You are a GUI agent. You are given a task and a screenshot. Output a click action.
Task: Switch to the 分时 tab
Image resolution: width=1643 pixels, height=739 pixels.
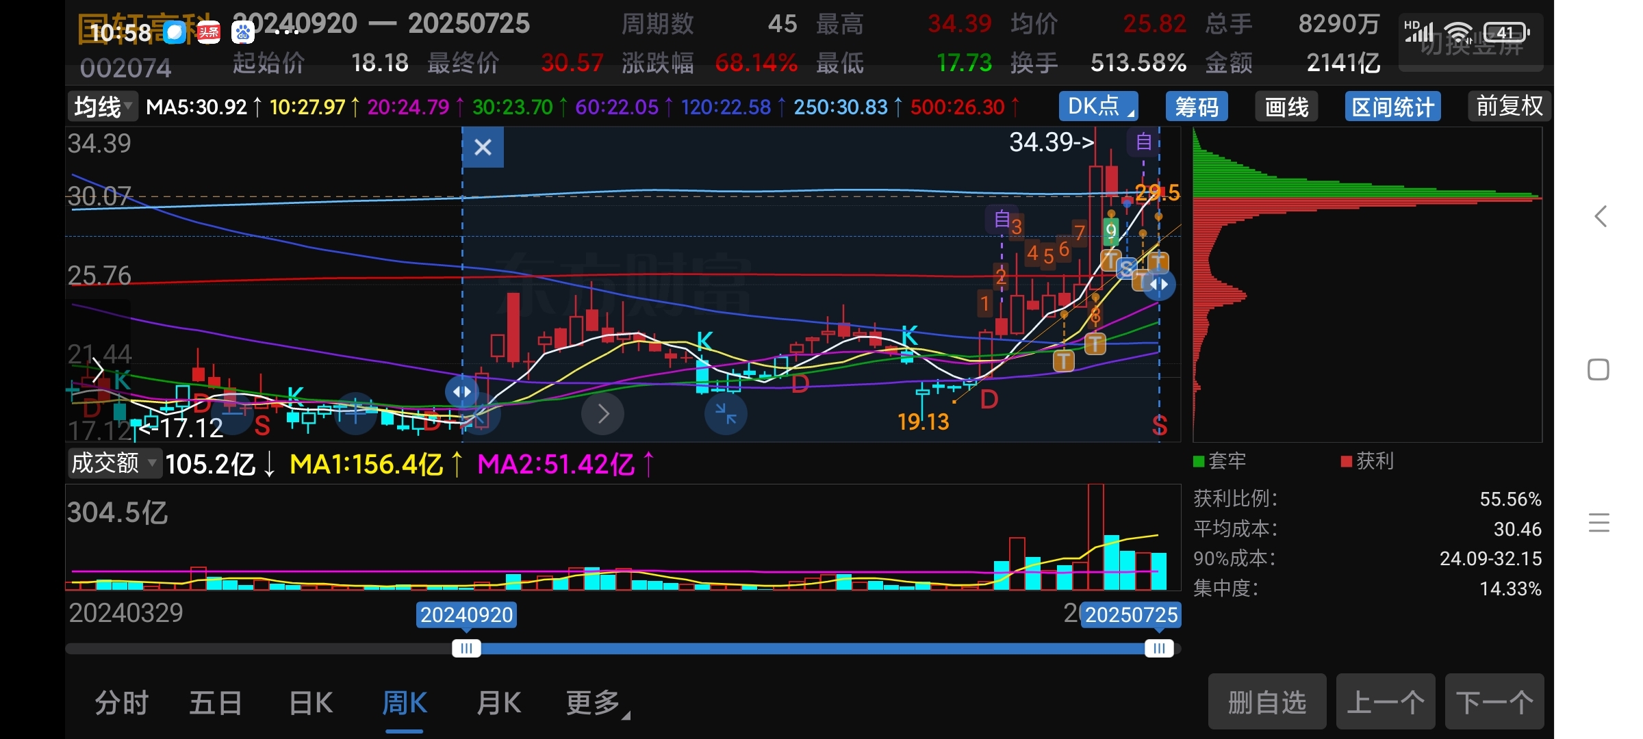122,703
